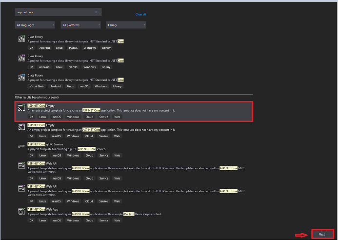Open the All platforms dropdown
The width and height of the screenshot is (338, 240).
click(x=80, y=25)
